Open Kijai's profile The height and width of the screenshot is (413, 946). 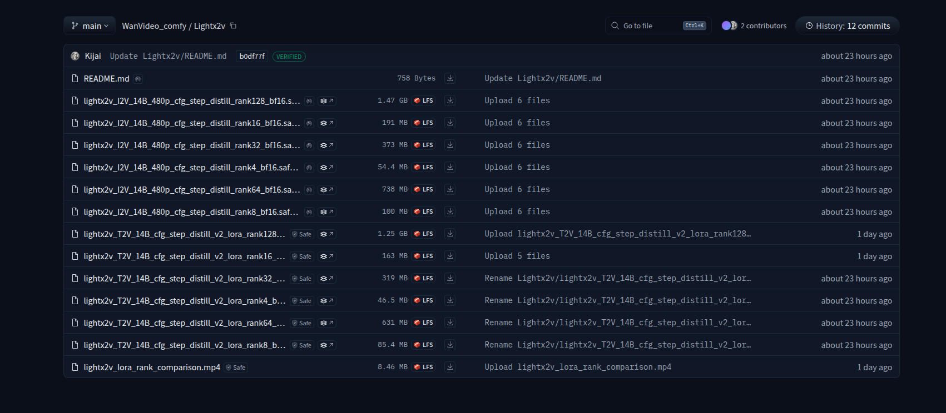(92, 56)
